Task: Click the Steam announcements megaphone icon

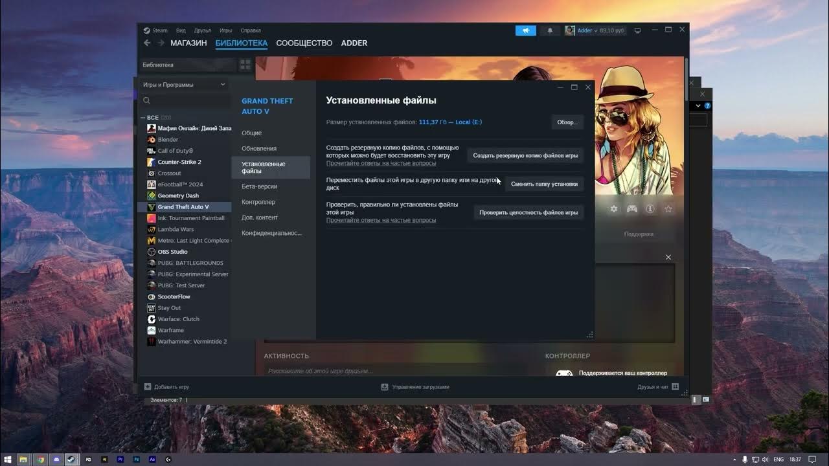Action: 526,30
